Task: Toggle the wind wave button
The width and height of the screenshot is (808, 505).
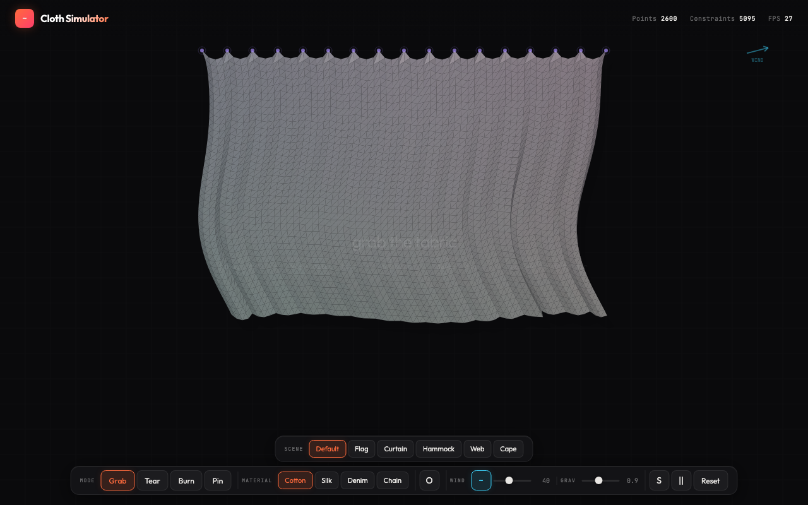Action: (481, 480)
